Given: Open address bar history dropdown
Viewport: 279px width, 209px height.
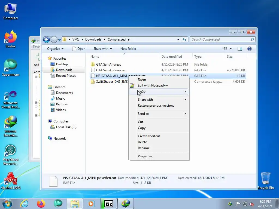Looking at the screenshot, I should [178, 39].
